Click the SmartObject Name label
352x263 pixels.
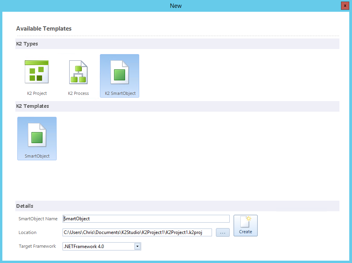coord(38,219)
